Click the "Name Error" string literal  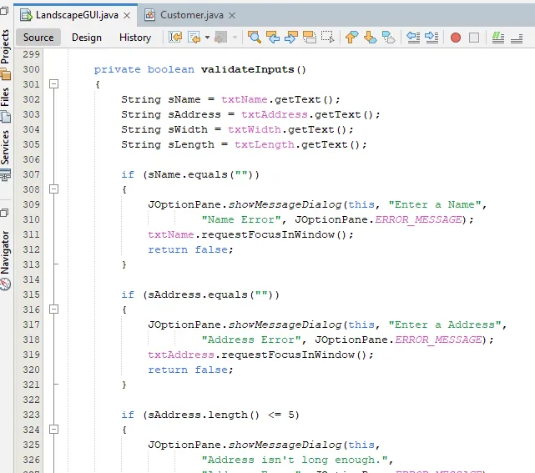[241, 219]
